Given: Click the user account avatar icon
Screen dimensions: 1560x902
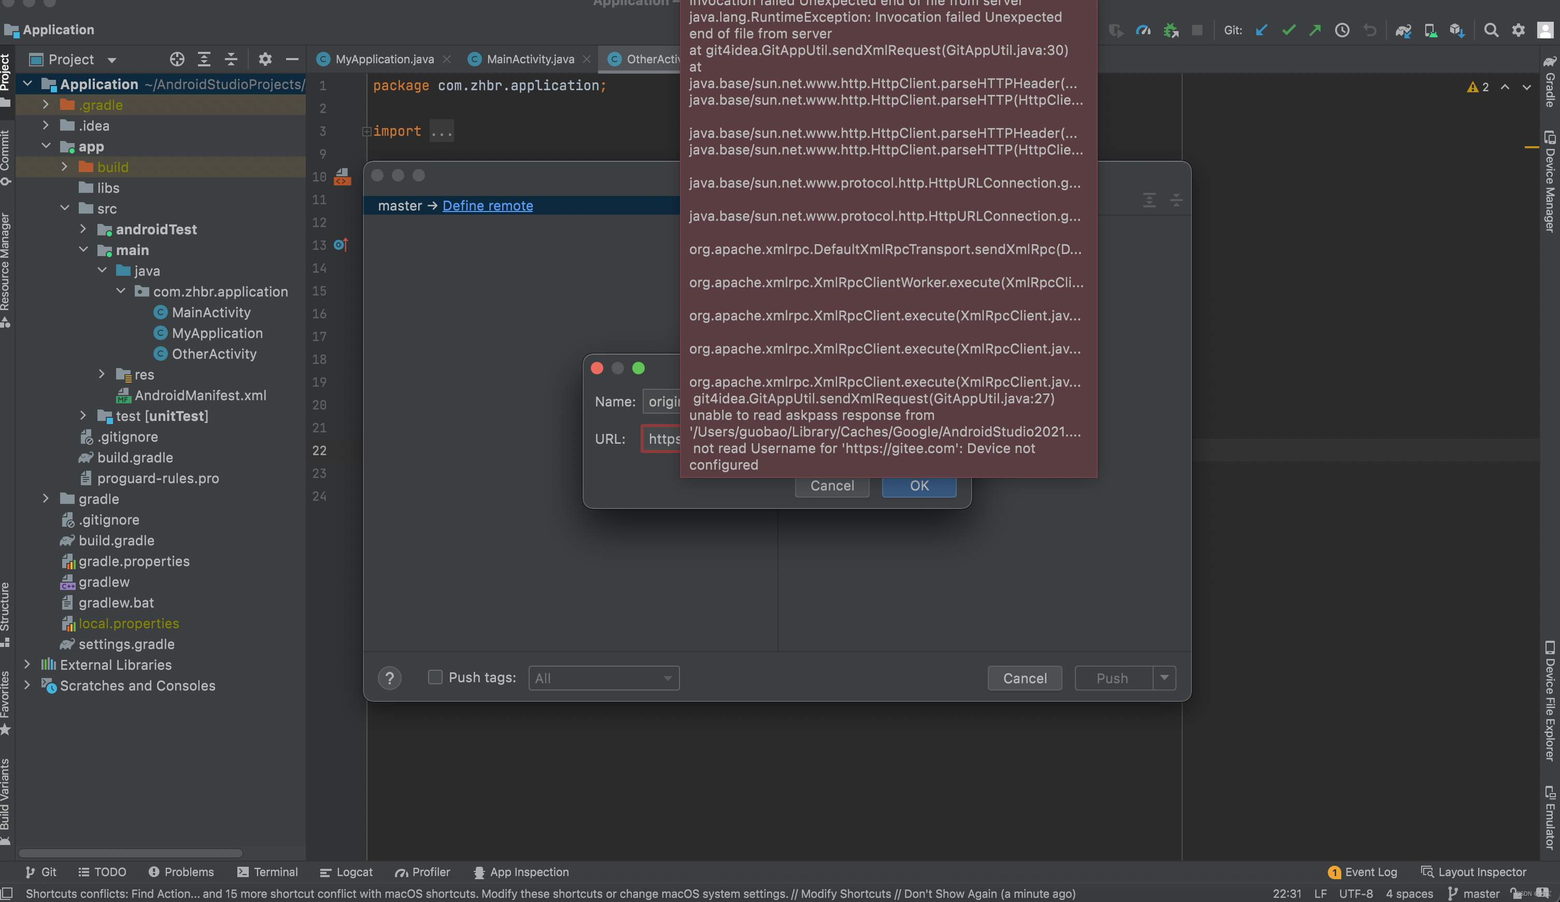Looking at the screenshot, I should pyautogui.click(x=1546, y=31).
